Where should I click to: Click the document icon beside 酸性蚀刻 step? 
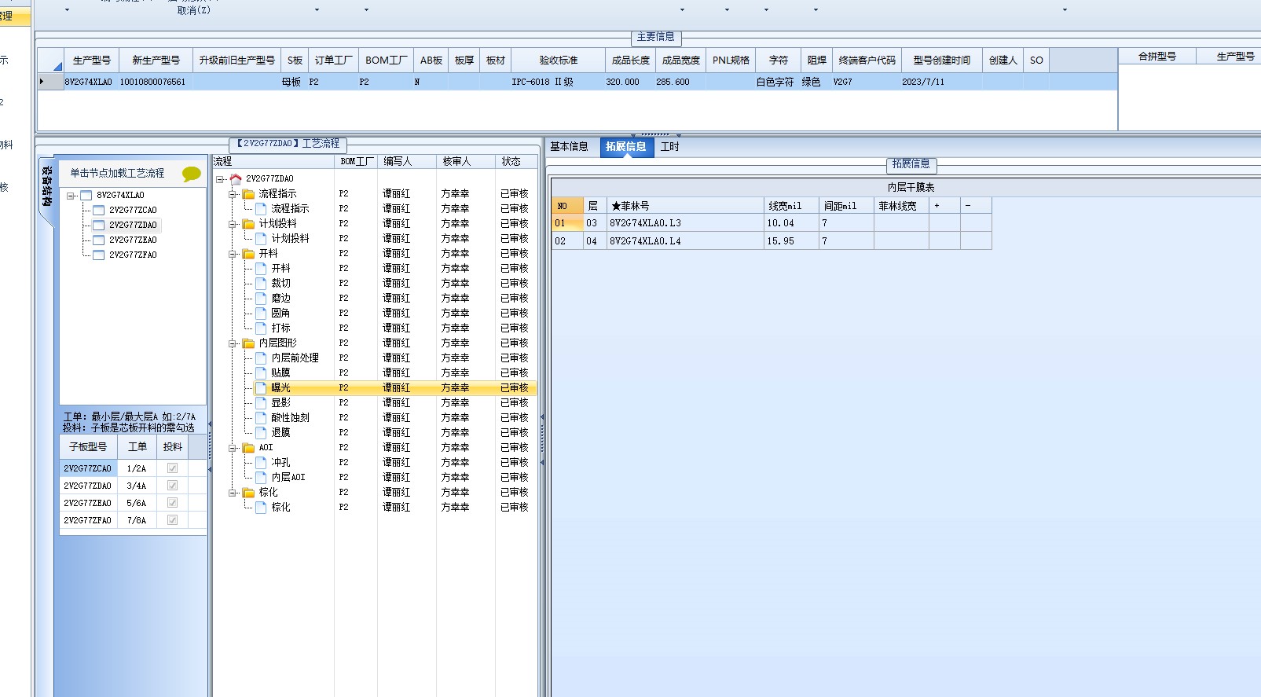(261, 417)
